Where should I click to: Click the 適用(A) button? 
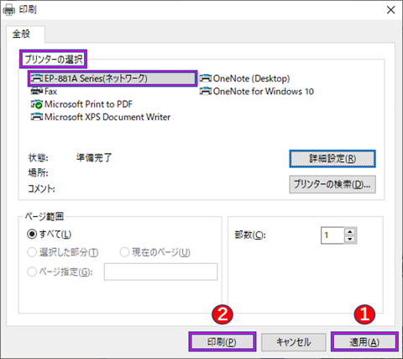364,341
